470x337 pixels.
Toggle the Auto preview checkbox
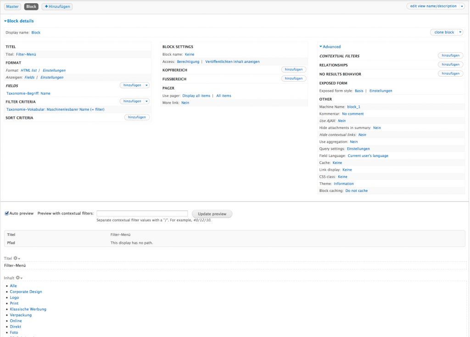click(x=6, y=213)
